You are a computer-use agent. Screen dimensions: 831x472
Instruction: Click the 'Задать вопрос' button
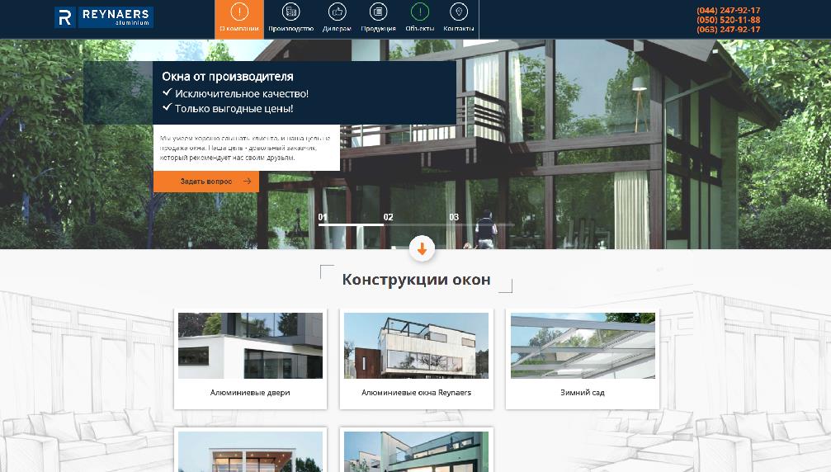(206, 182)
